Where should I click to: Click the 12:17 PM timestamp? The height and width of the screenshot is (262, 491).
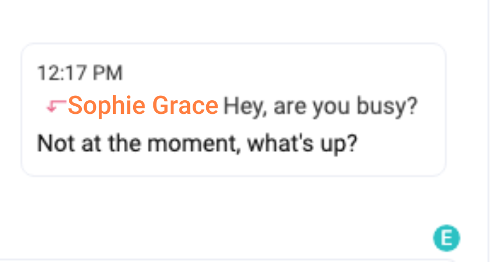point(80,73)
